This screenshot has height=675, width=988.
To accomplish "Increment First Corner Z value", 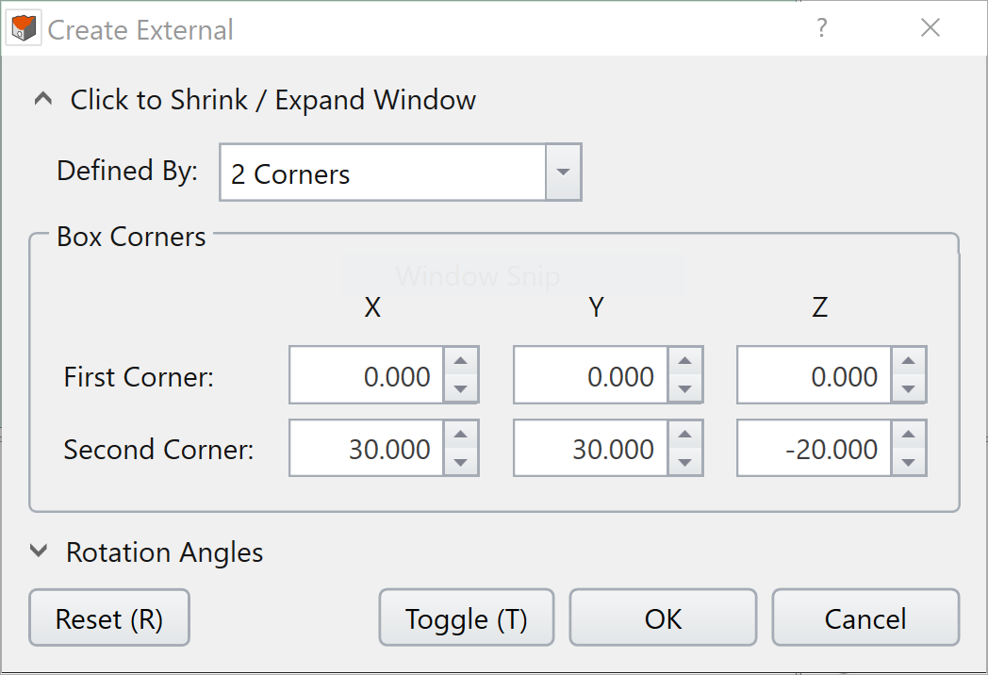I will click(910, 361).
